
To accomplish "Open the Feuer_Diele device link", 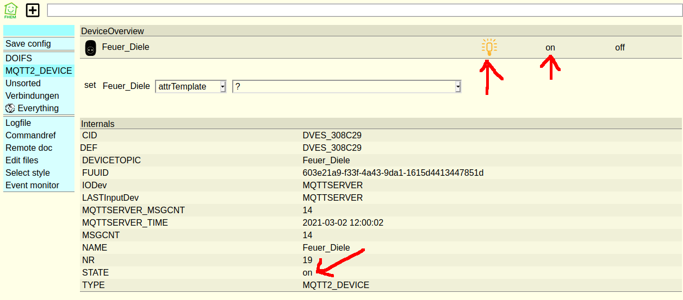I will coord(126,47).
